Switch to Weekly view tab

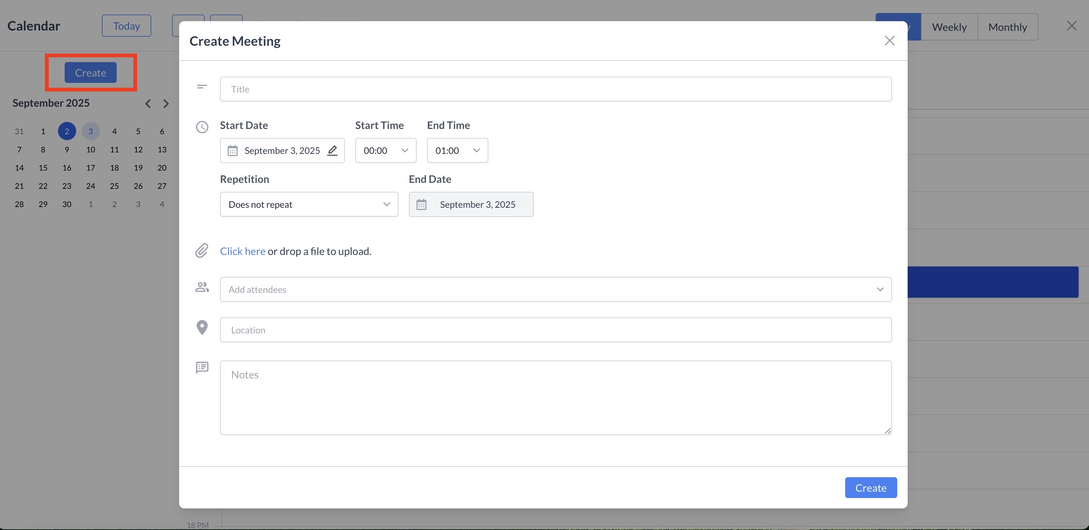point(949,27)
